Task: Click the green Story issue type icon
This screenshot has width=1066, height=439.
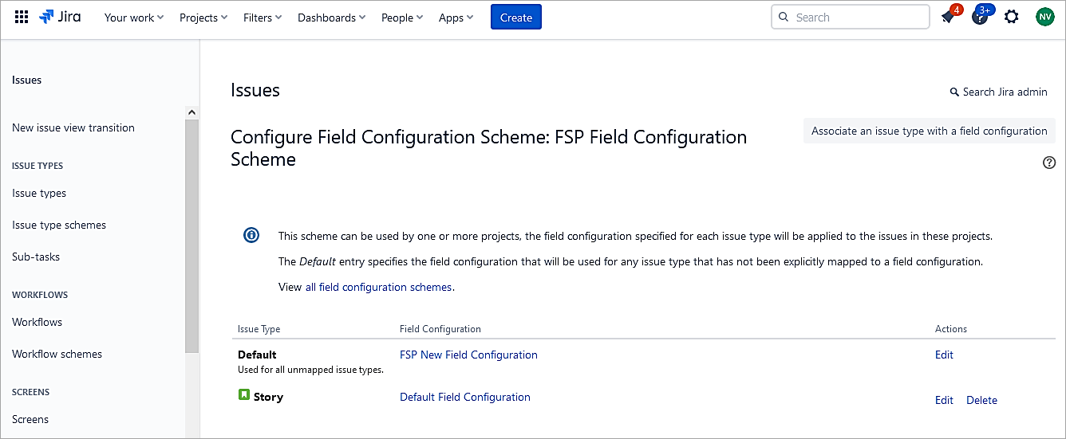Action: coord(244,394)
